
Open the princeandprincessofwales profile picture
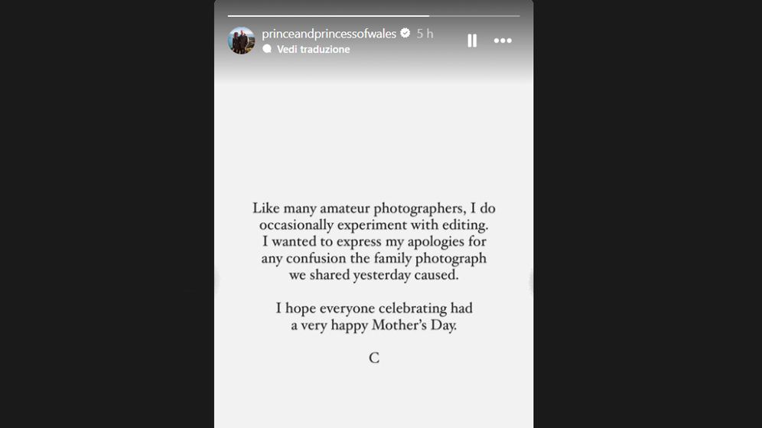[x=241, y=41]
